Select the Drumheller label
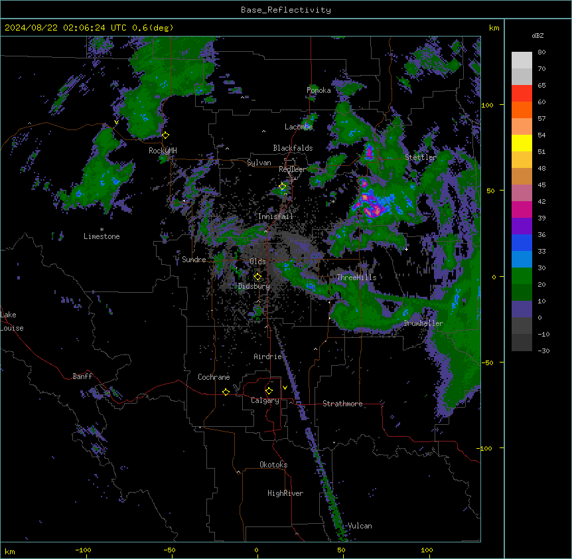 coord(423,323)
